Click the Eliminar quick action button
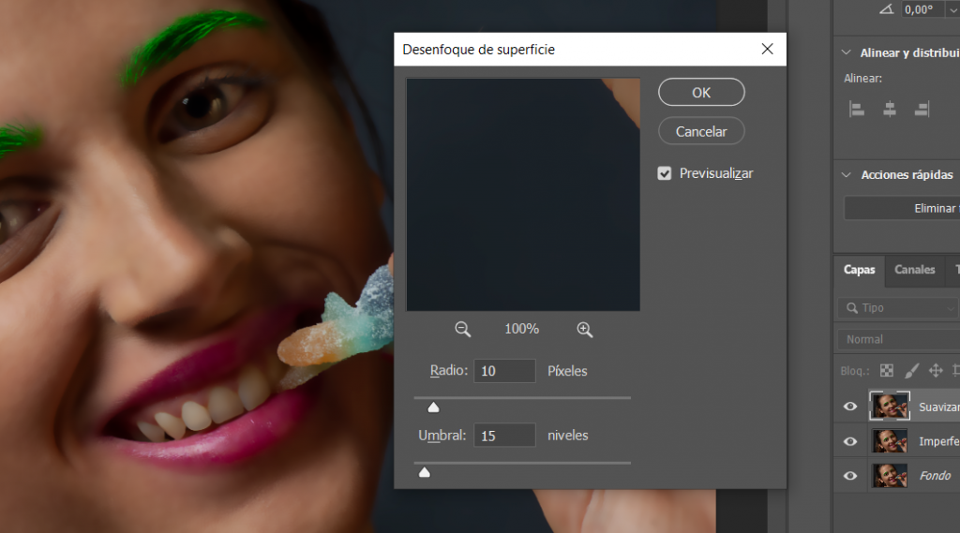 click(902, 208)
